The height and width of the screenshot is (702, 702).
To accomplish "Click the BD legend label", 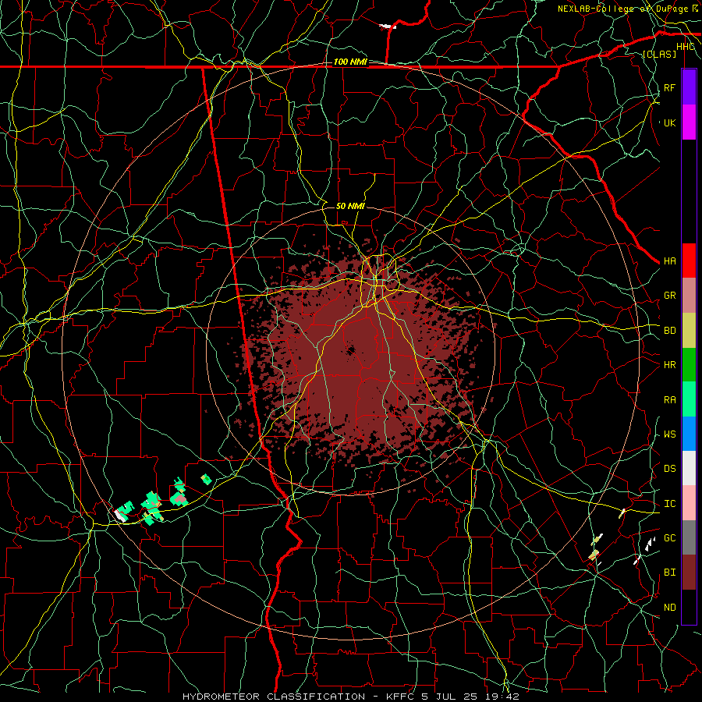I will coord(669,331).
